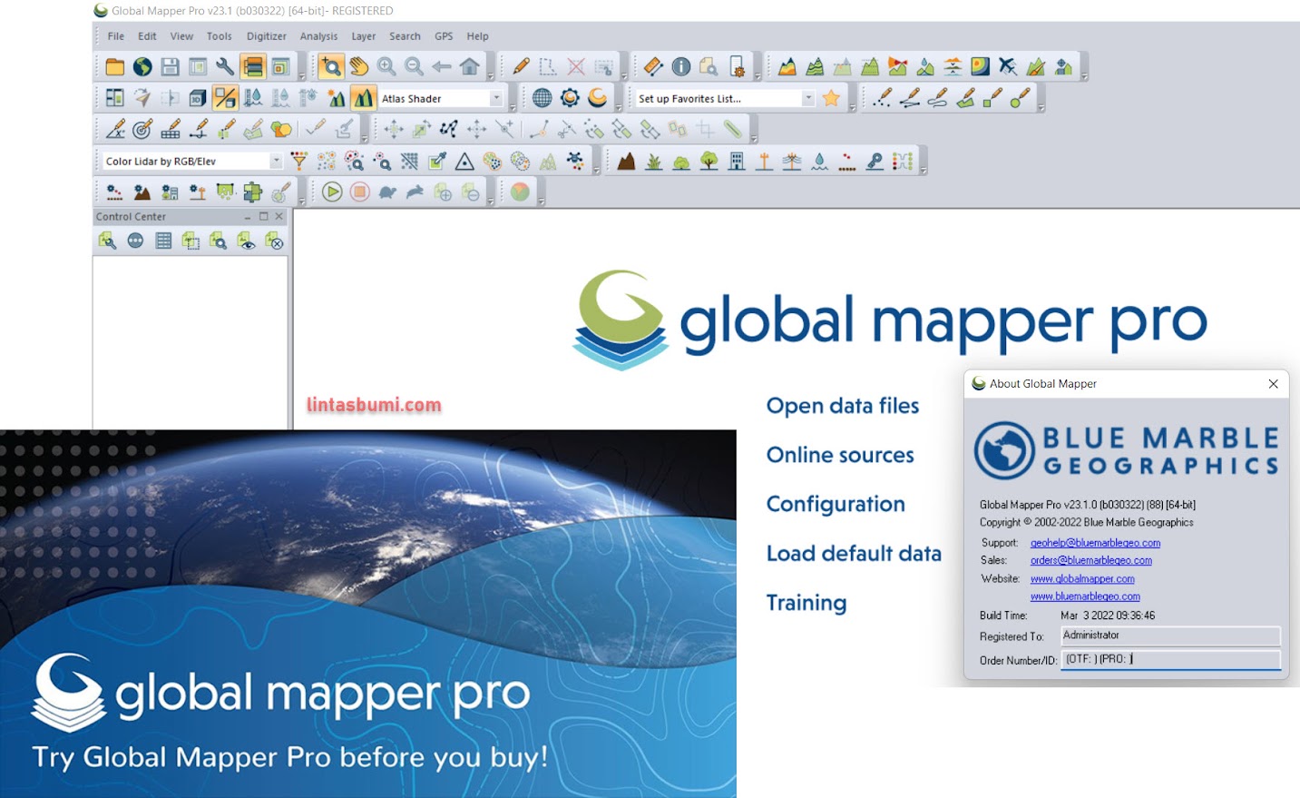
Task: Open the globe online data sources icon
Action: pos(142,66)
